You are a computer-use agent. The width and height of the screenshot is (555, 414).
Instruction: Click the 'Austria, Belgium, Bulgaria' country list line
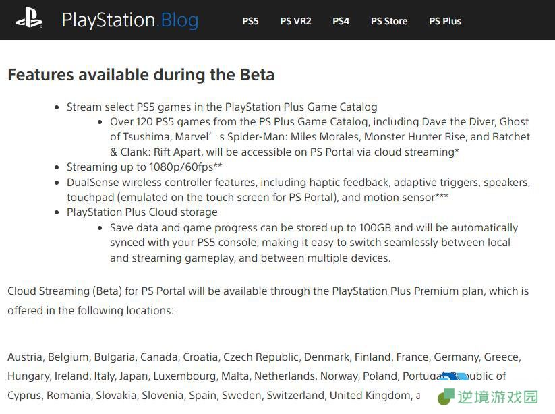coord(264,357)
